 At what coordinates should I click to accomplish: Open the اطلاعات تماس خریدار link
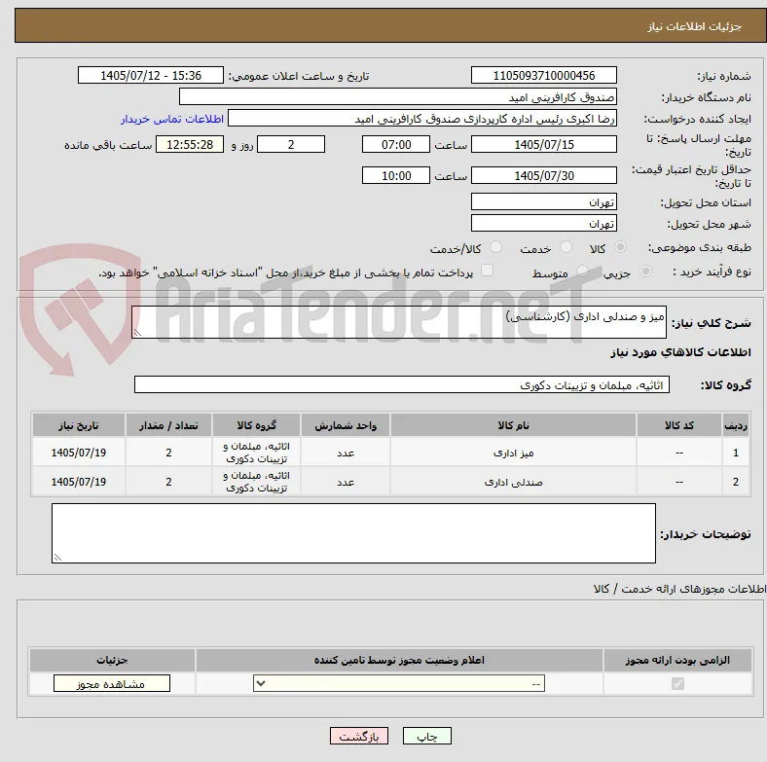pyautogui.click(x=172, y=119)
